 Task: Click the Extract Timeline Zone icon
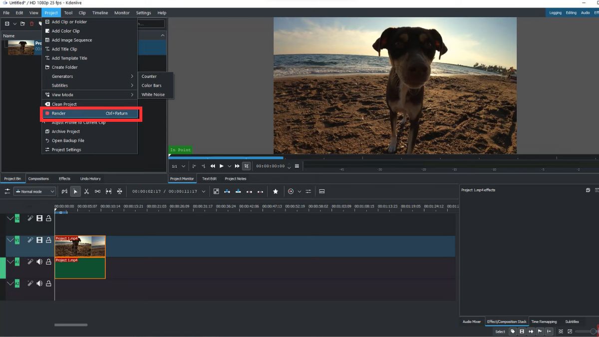249,191
